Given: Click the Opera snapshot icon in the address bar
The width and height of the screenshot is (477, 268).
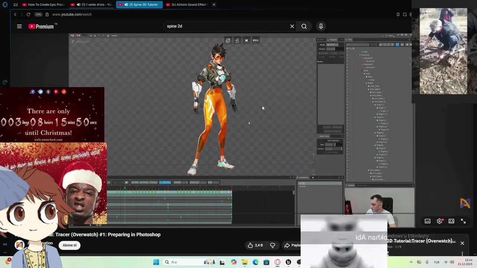Looking at the screenshot, I should pos(405,14).
